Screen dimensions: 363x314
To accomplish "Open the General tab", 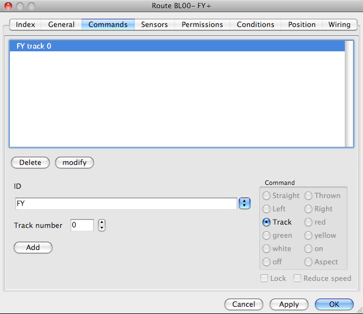I will (61, 24).
